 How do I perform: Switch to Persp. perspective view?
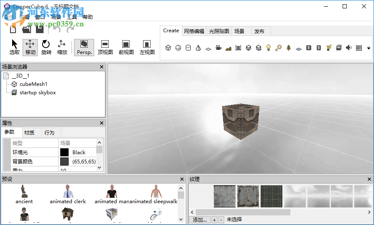(x=84, y=47)
